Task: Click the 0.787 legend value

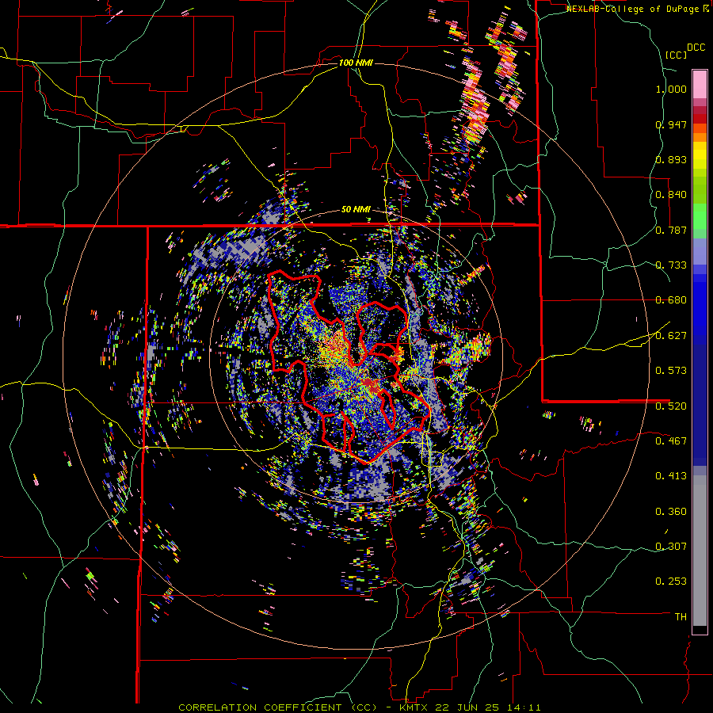Action: tap(671, 230)
